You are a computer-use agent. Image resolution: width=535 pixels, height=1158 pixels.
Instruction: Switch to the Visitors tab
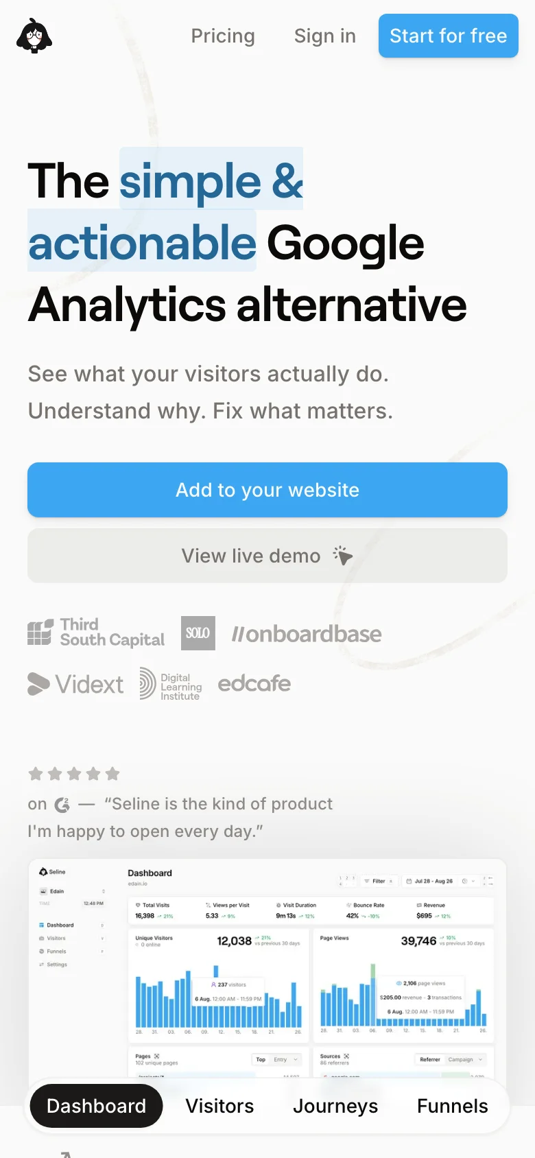tap(219, 1106)
